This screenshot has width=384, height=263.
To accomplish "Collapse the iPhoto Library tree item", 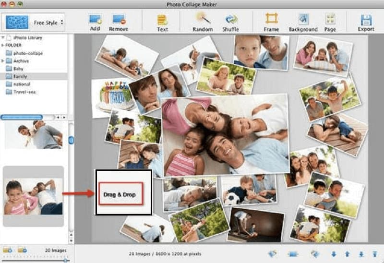I will pyautogui.click(x=3, y=37).
